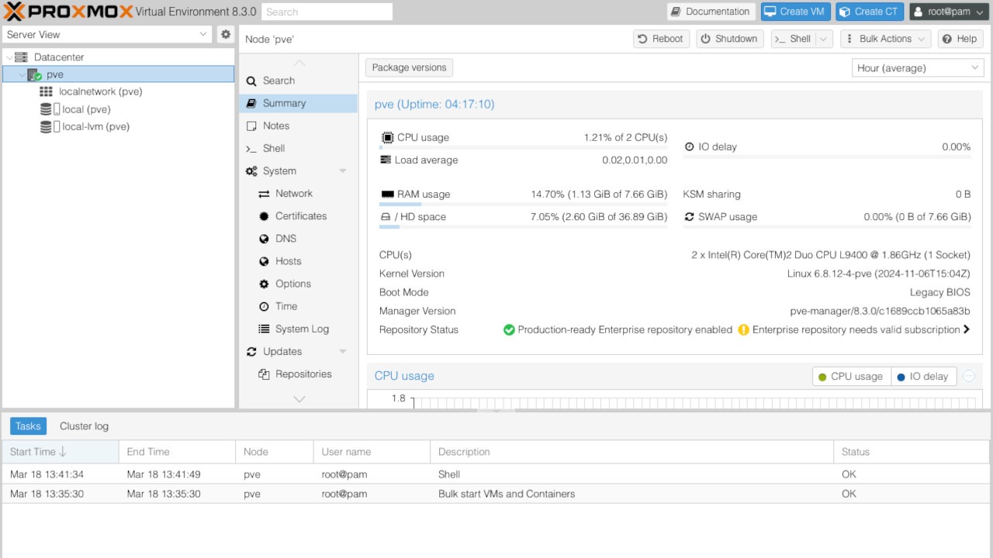
Task: Open the root@pam user menu
Action: tap(948, 12)
